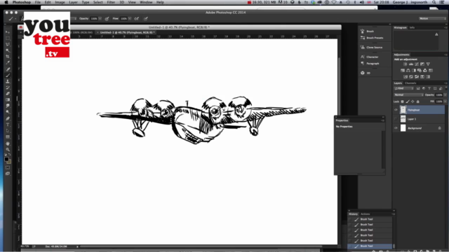Select the Zoom tool
The width and height of the screenshot is (449, 252).
tap(8, 149)
